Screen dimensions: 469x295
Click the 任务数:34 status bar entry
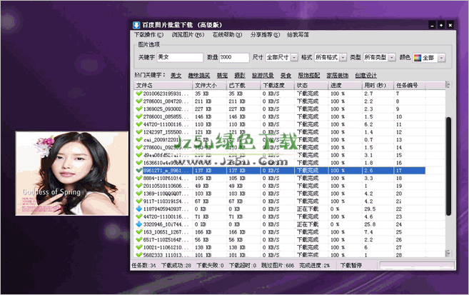(143, 266)
